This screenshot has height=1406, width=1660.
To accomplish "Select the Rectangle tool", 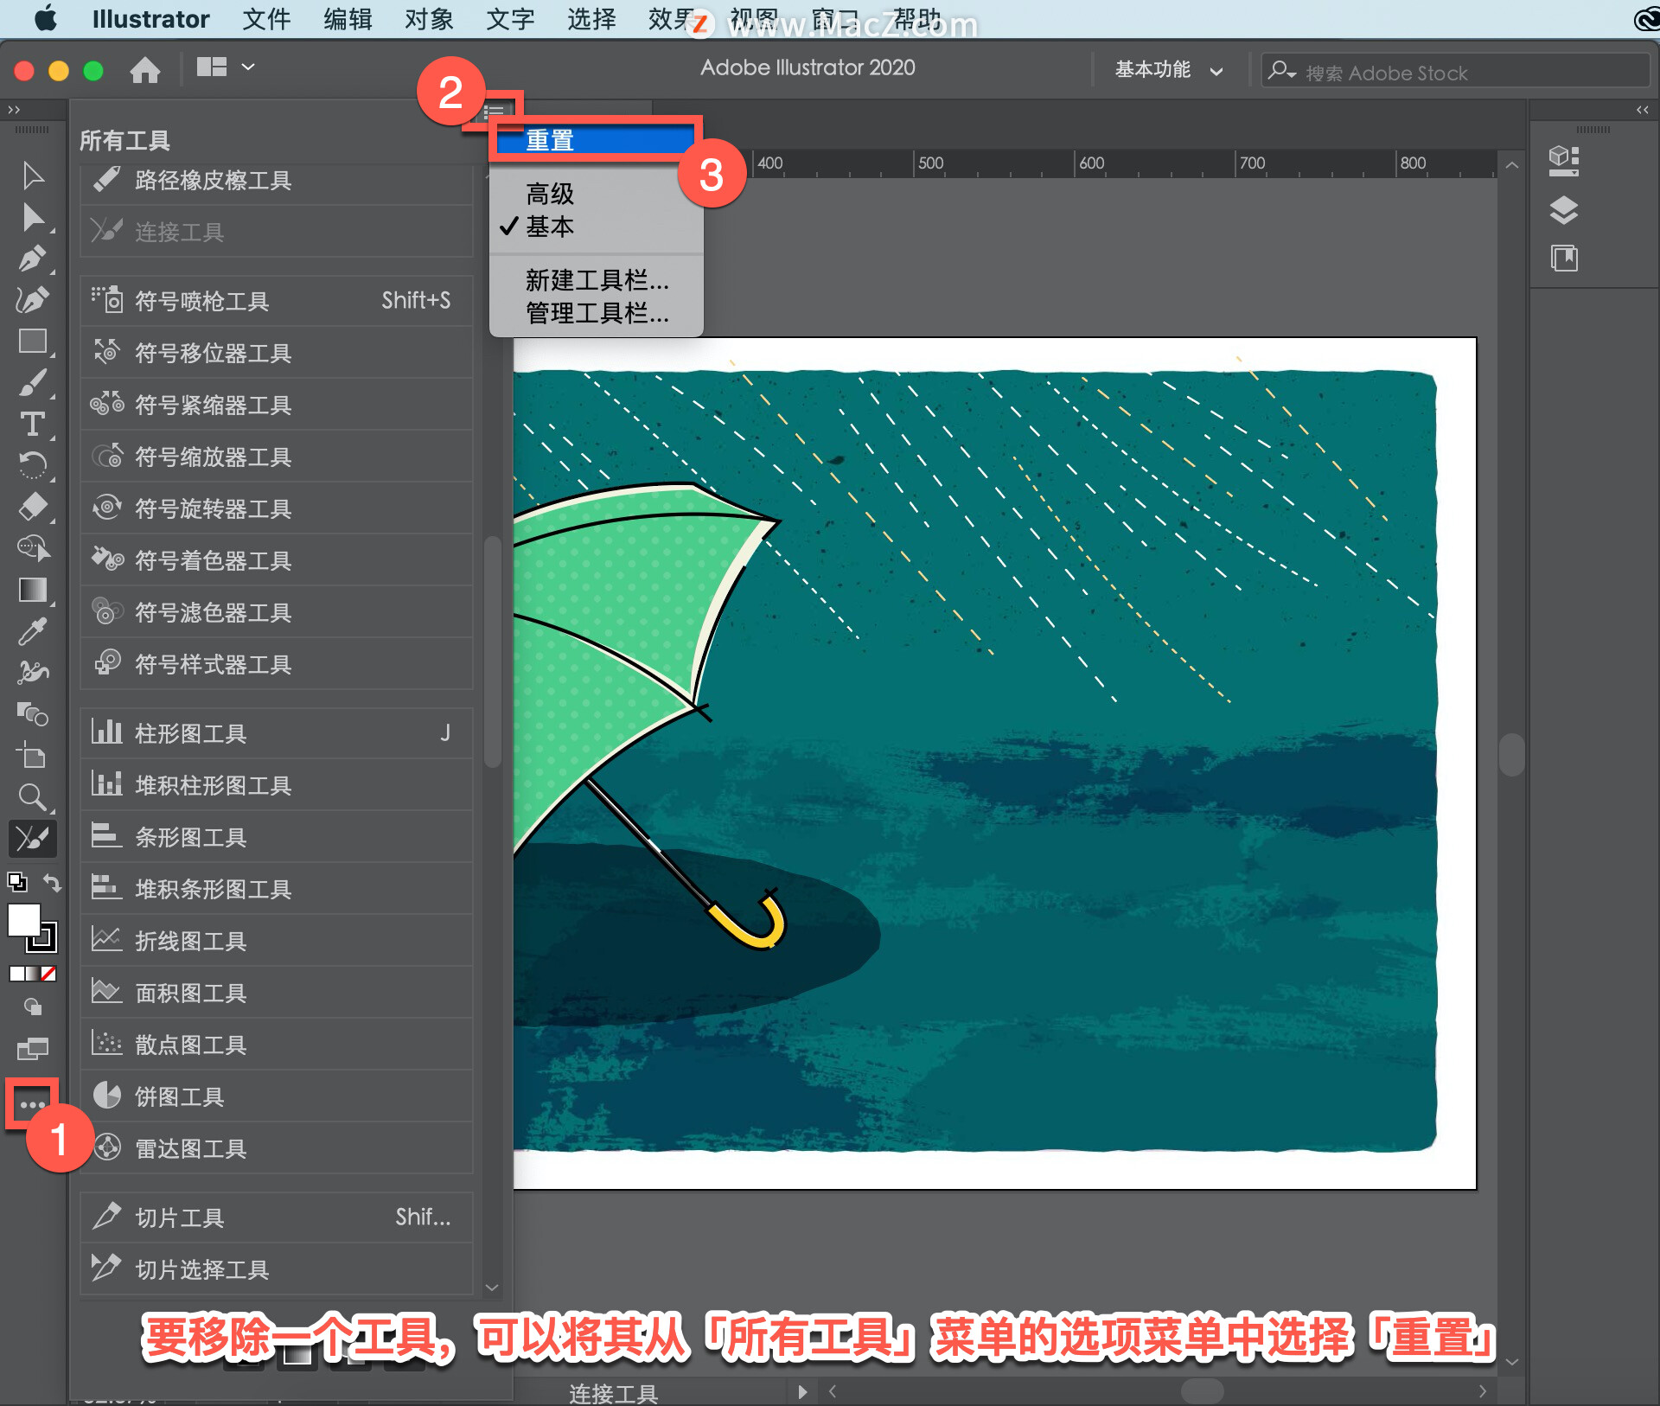I will (33, 342).
